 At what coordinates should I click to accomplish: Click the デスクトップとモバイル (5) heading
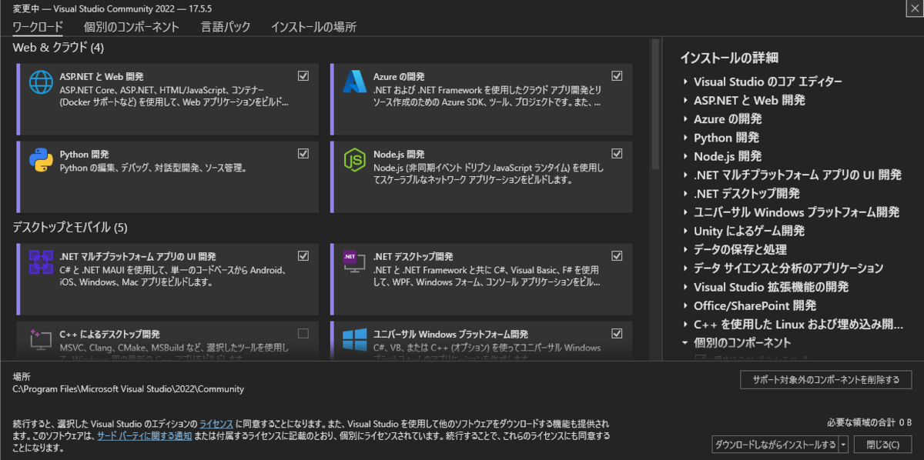pos(70,228)
